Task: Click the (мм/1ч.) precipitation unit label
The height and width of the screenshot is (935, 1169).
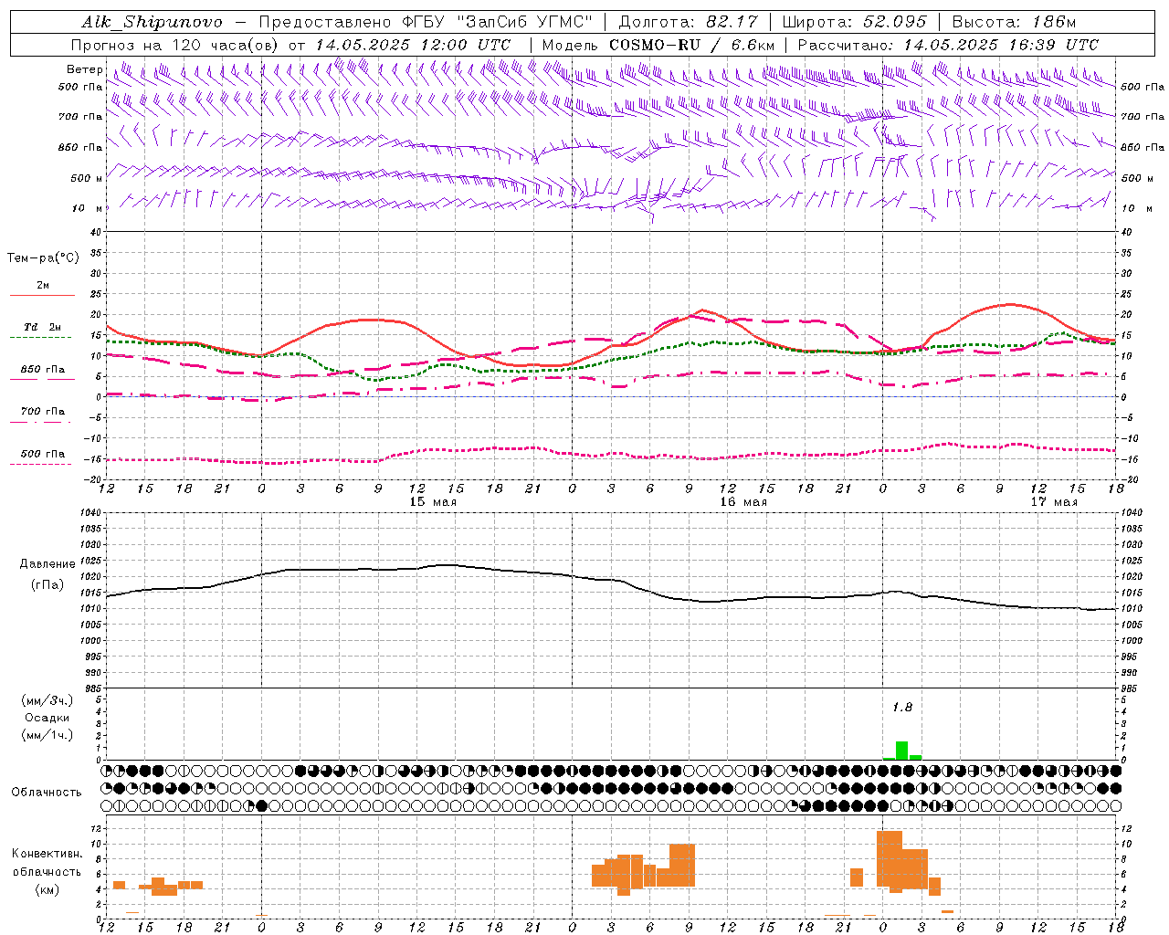Action: 47,735
